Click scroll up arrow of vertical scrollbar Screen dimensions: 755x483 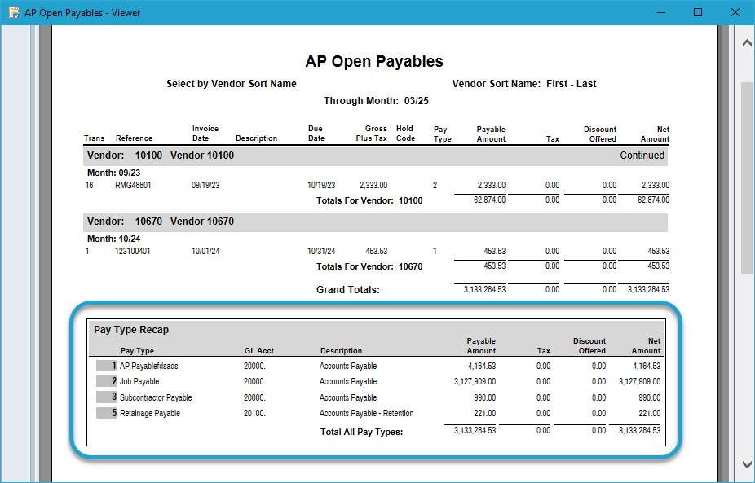(x=747, y=43)
